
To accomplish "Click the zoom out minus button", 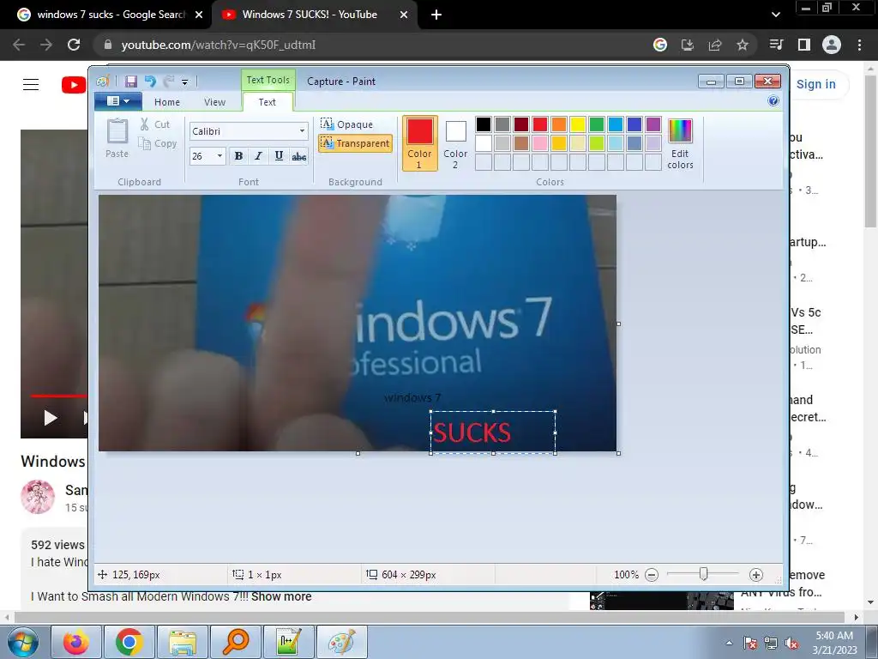I will pyautogui.click(x=652, y=574).
